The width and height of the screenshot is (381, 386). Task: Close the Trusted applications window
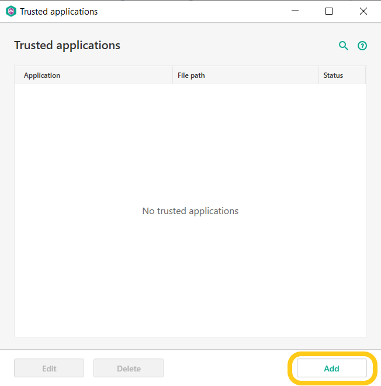[x=363, y=11]
